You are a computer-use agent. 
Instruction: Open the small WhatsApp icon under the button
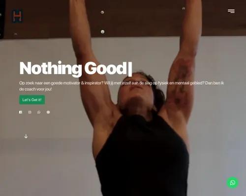click(x=39, y=112)
